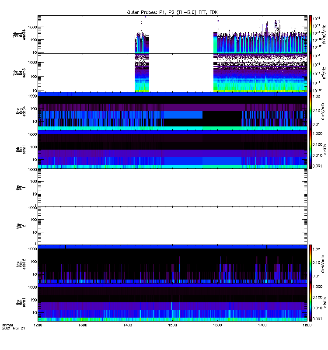
Task: Click the 'hhmm' axis unit label
Action: tap(7, 325)
